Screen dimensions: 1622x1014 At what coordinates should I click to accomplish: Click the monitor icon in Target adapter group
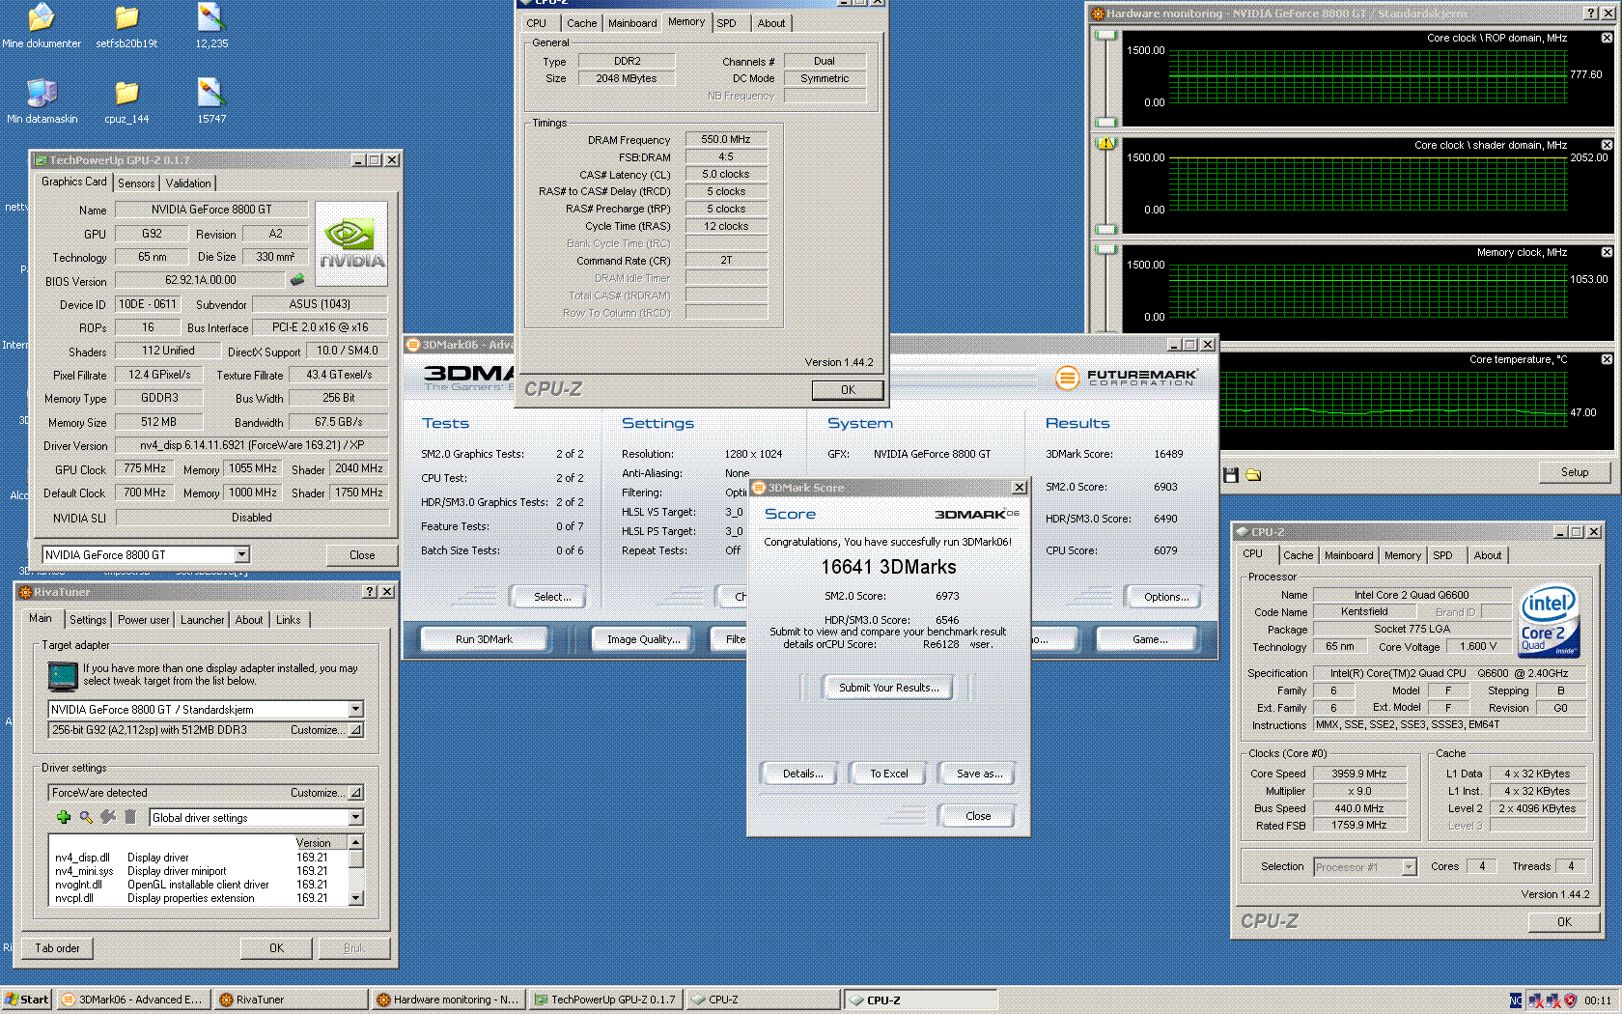click(63, 676)
